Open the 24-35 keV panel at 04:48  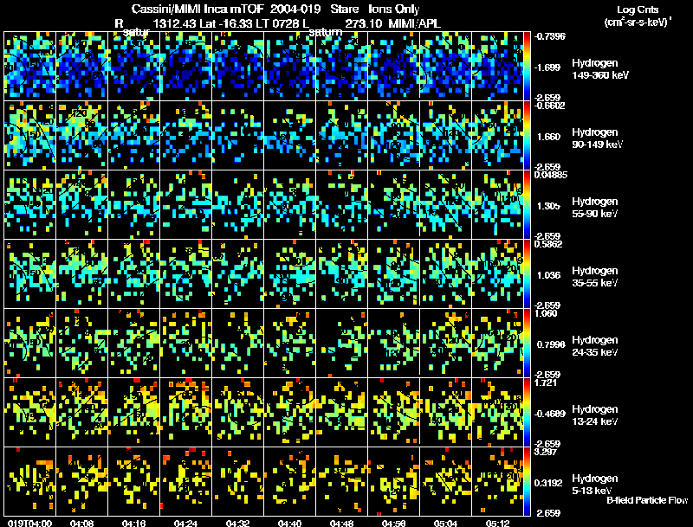(341, 344)
